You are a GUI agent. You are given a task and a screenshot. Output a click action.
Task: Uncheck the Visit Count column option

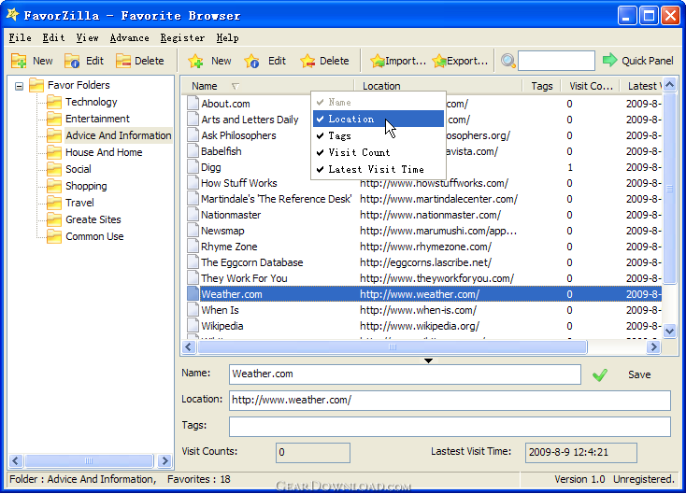pos(379,152)
